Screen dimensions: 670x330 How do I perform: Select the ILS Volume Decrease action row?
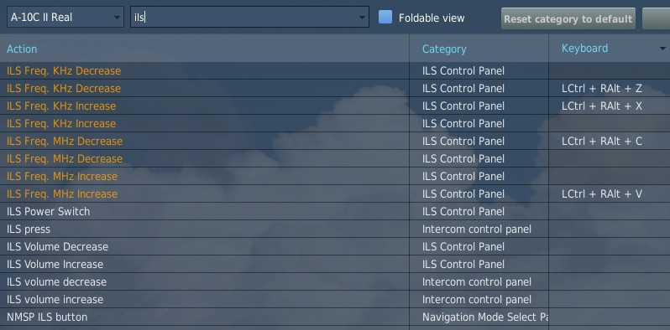pyautogui.click(x=205, y=246)
